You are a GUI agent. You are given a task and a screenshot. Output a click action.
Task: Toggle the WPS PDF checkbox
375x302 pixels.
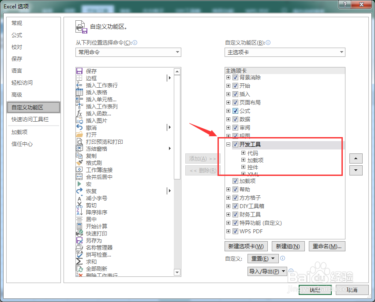pyautogui.click(x=236, y=231)
